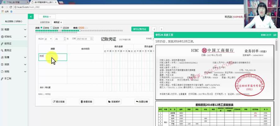The width and height of the screenshot is (280, 126).
Task: Open the calendar icon in the 日期 field
Action: click(92, 39)
